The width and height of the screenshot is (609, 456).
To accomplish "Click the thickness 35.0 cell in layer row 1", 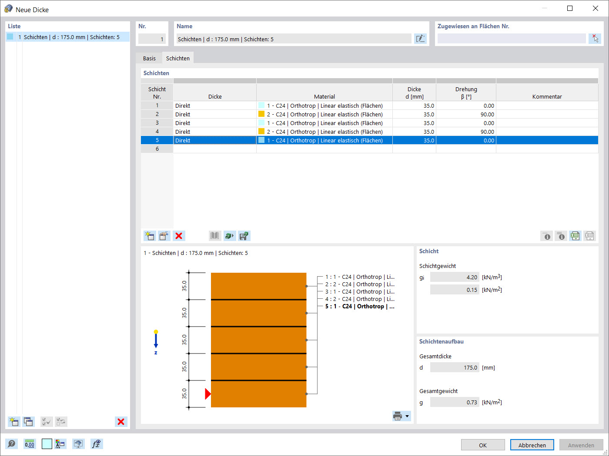I will pyautogui.click(x=414, y=106).
